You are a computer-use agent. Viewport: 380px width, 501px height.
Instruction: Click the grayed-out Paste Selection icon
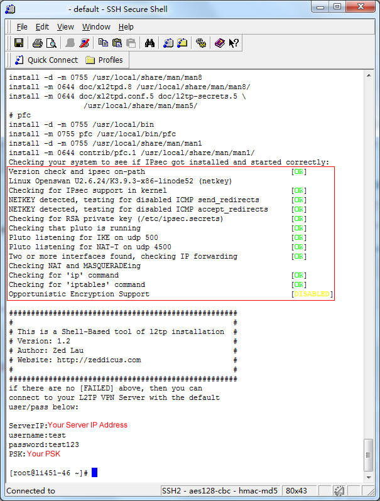tap(131, 43)
